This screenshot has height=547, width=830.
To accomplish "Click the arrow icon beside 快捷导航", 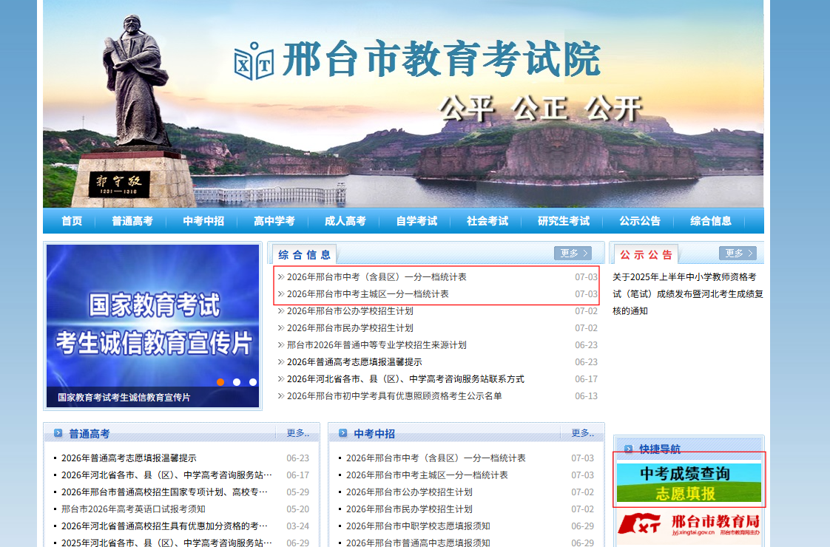I will coord(628,449).
